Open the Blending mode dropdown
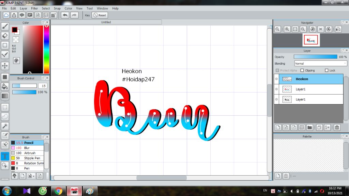The height and width of the screenshot is (196, 349). click(320, 64)
